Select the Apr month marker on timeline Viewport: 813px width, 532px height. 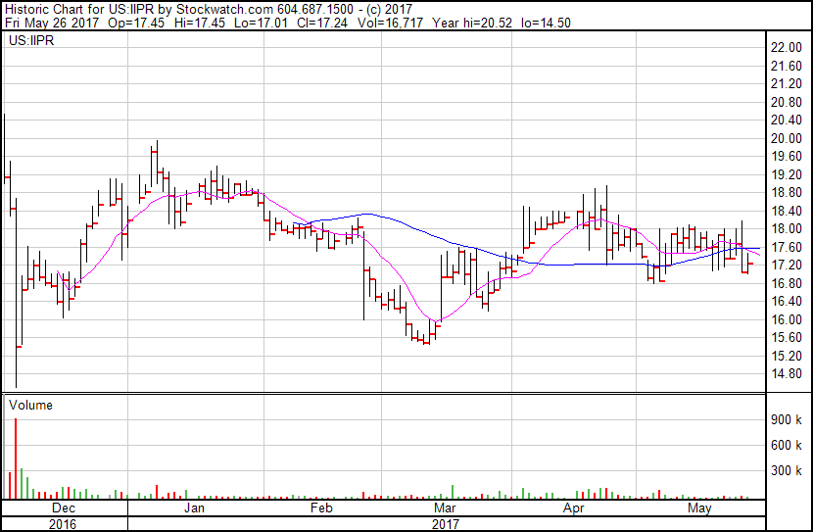coord(573,508)
